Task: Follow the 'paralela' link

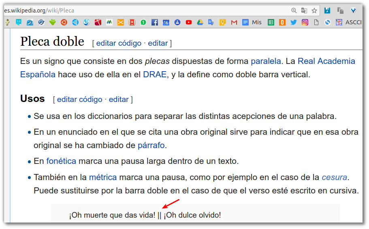Action: click(x=266, y=61)
